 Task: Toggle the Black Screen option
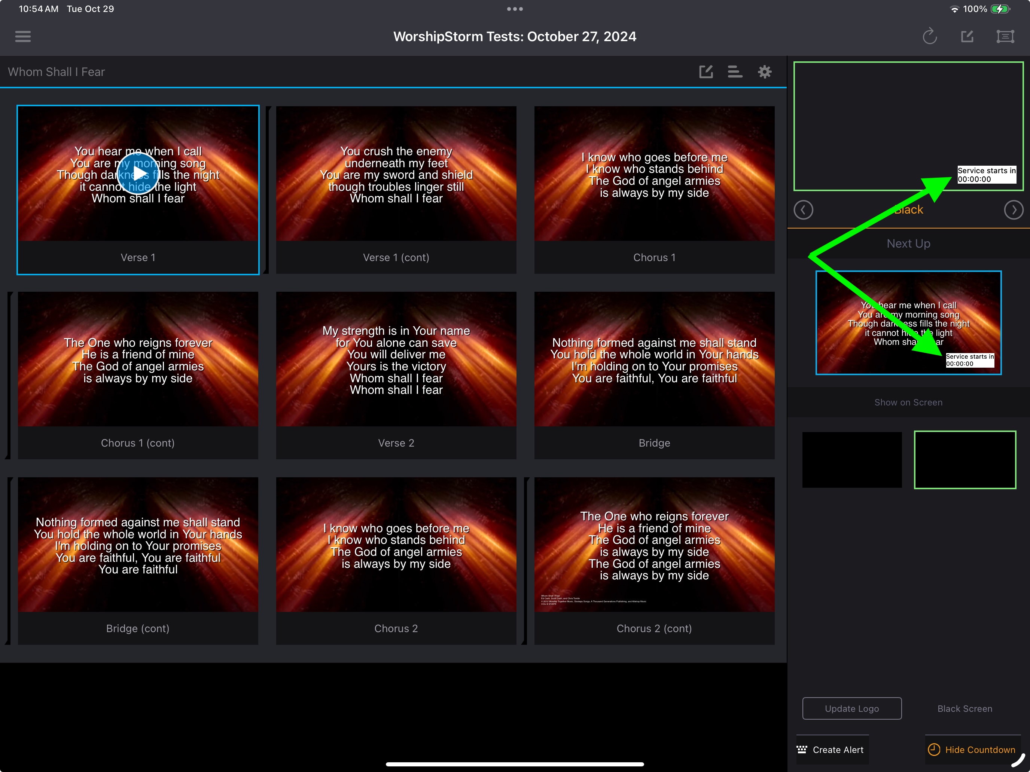pos(965,709)
